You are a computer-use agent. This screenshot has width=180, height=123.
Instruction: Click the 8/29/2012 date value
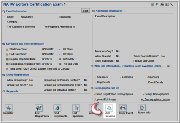point(69,59)
